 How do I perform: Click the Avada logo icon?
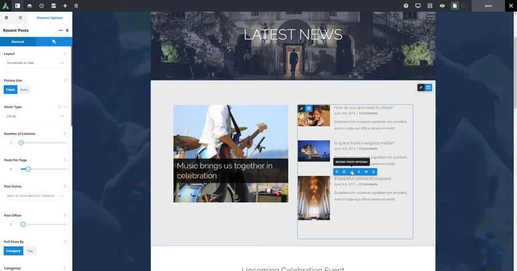point(6,6)
